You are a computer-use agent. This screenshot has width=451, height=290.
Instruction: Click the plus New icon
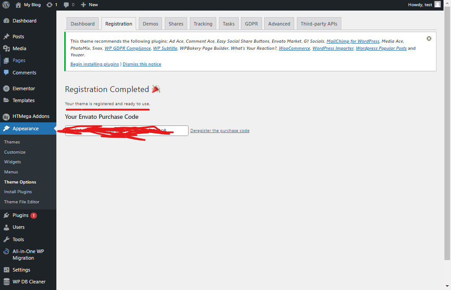coord(83,5)
